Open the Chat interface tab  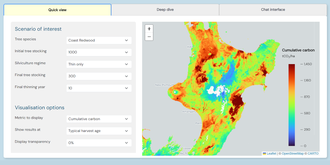coord(273,9)
